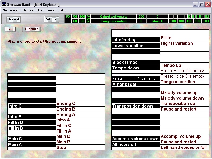Screen dimensions: 212x159
Task: Open the Mixer menu
Action: click(x=40, y=10)
